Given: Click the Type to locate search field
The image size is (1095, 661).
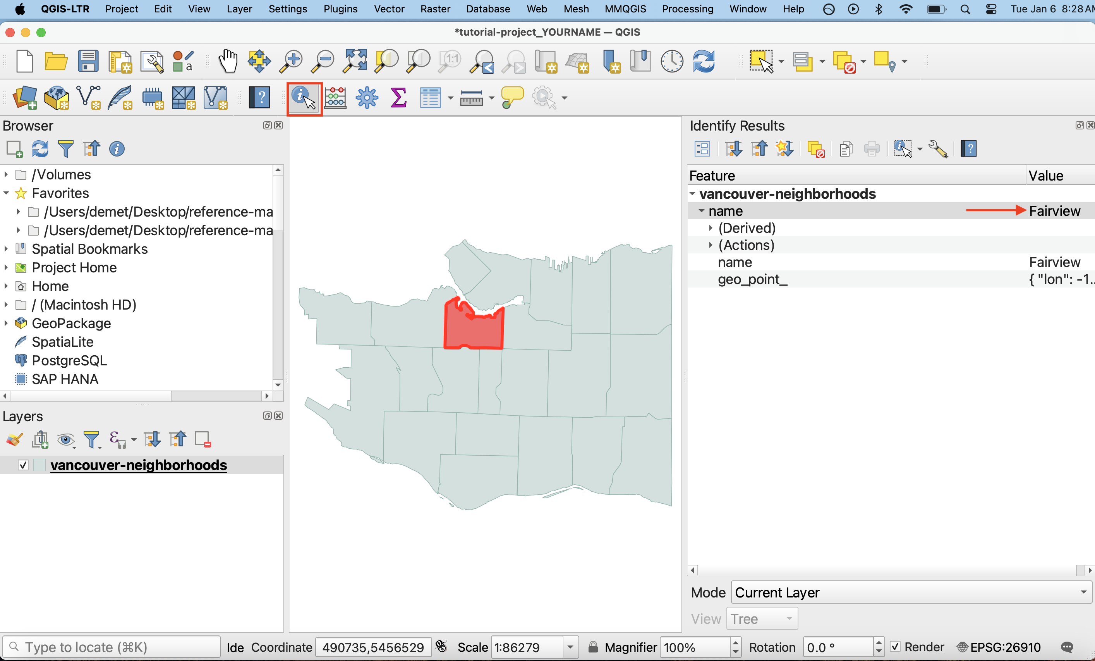Looking at the screenshot, I should 111,647.
